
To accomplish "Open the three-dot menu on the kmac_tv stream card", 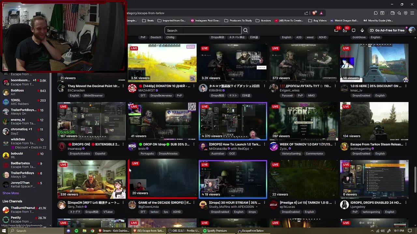I will pos(406,86).
